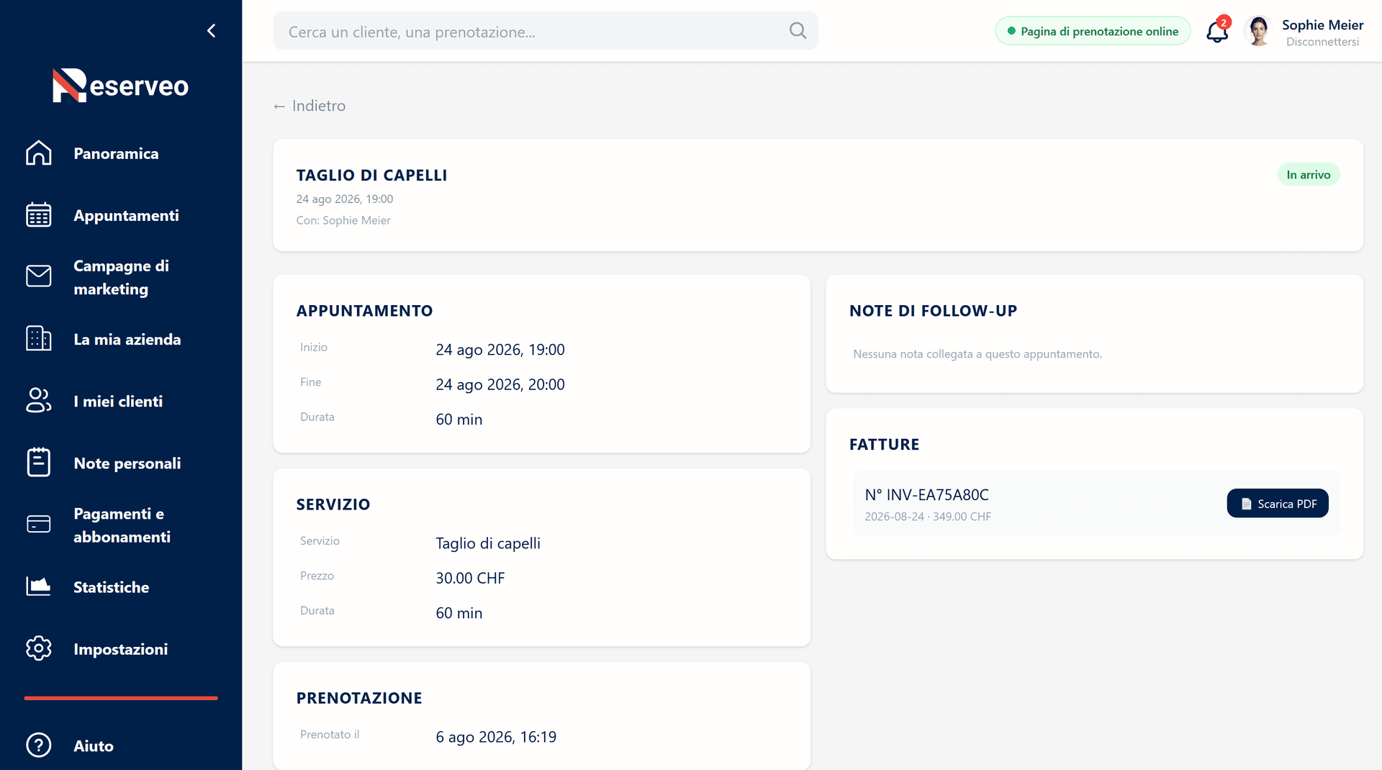Open Impostazioni menu item
The height and width of the screenshot is (770, 1382).
coord(121,648)
